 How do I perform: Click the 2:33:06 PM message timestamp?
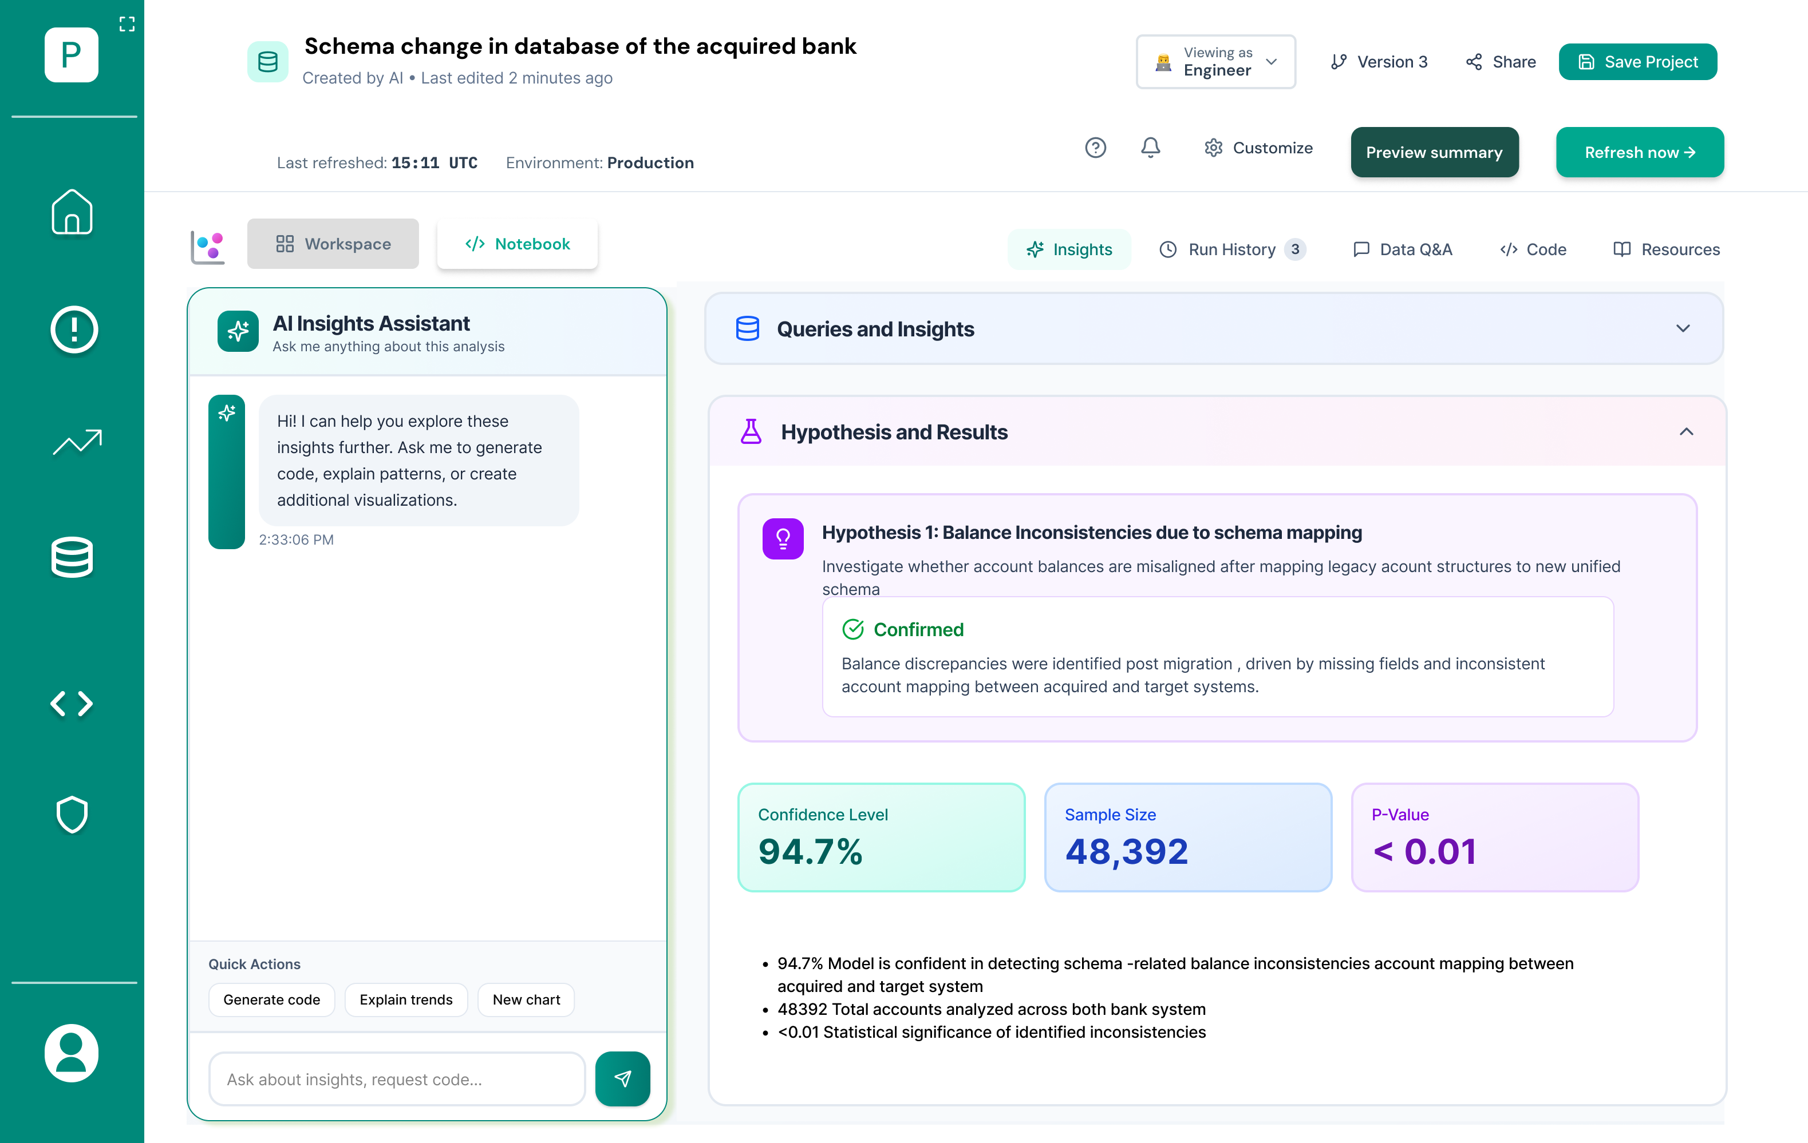[296, 539]
